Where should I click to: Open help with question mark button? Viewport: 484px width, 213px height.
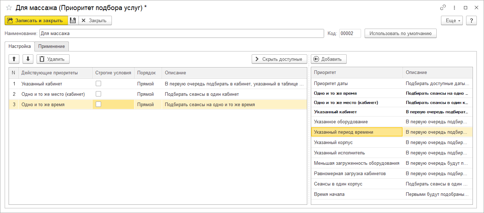(x=471, y=20)
